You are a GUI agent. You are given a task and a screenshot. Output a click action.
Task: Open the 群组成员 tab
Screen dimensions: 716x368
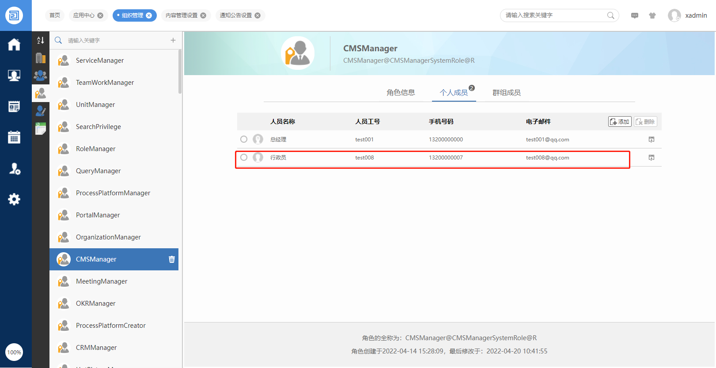507,93
